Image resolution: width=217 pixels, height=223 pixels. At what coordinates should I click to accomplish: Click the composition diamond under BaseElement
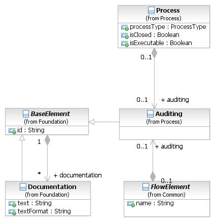[47, 140]
